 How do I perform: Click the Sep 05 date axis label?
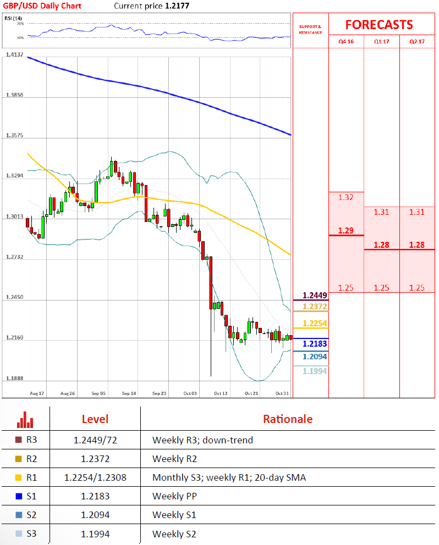tap(98, 393)
